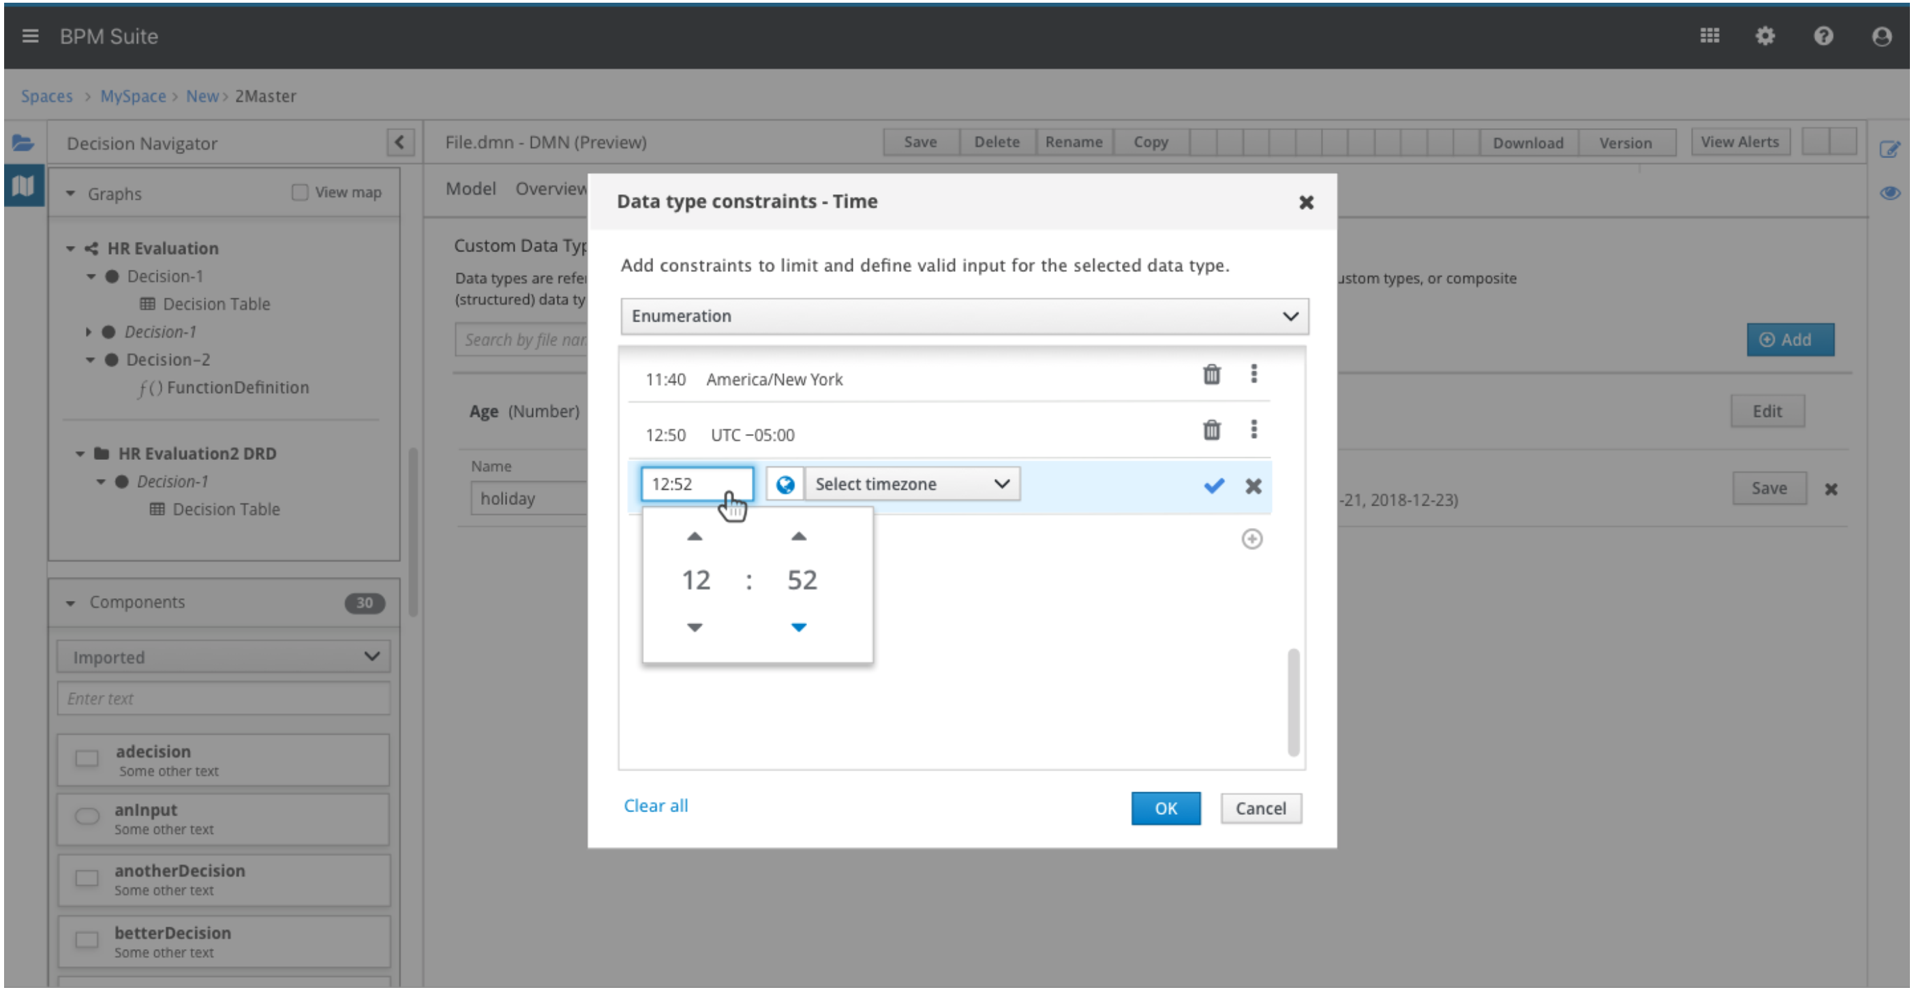The image size is (1914, 992).
Task: Decrease minutes with blue down arrow
Action: point(799,627)
